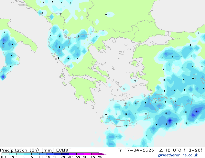Click the 30–35 mm purple legend box
This screenshot has width=205, height=158.
[x=73, y=154]
